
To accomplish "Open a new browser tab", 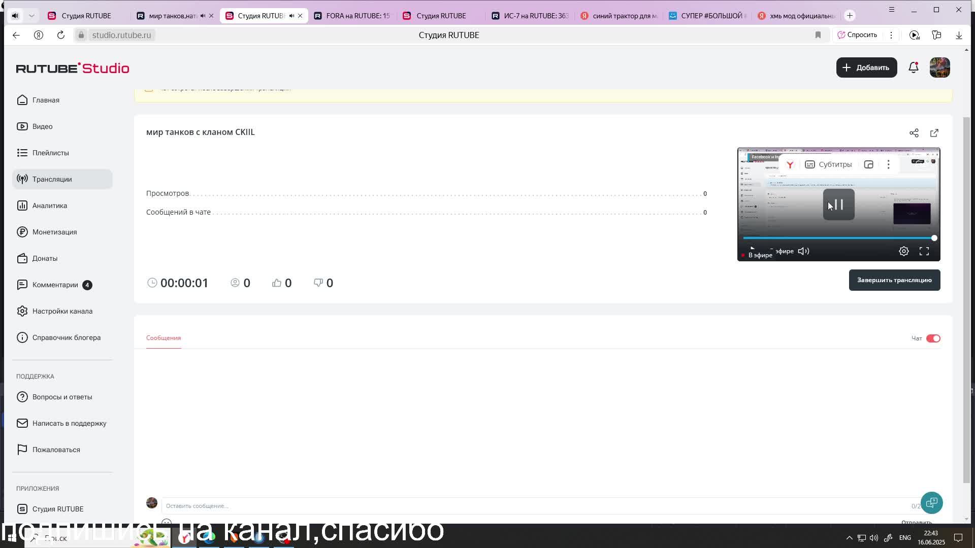I will [850, 16].
